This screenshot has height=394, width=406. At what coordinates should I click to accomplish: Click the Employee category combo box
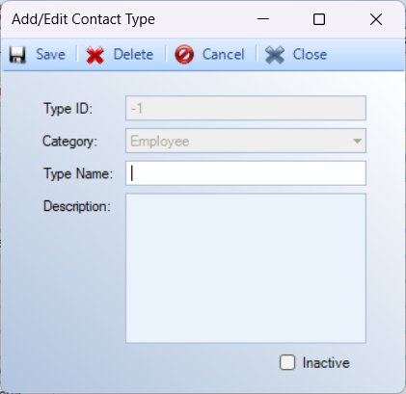[x=246, y=141]
